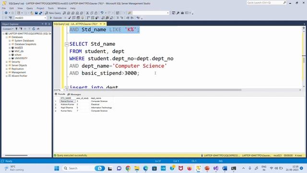Click the Toolbox icon in toolbar

coord(182,13)
